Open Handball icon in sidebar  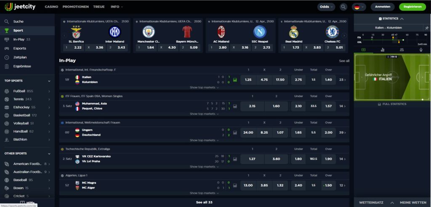7,131
